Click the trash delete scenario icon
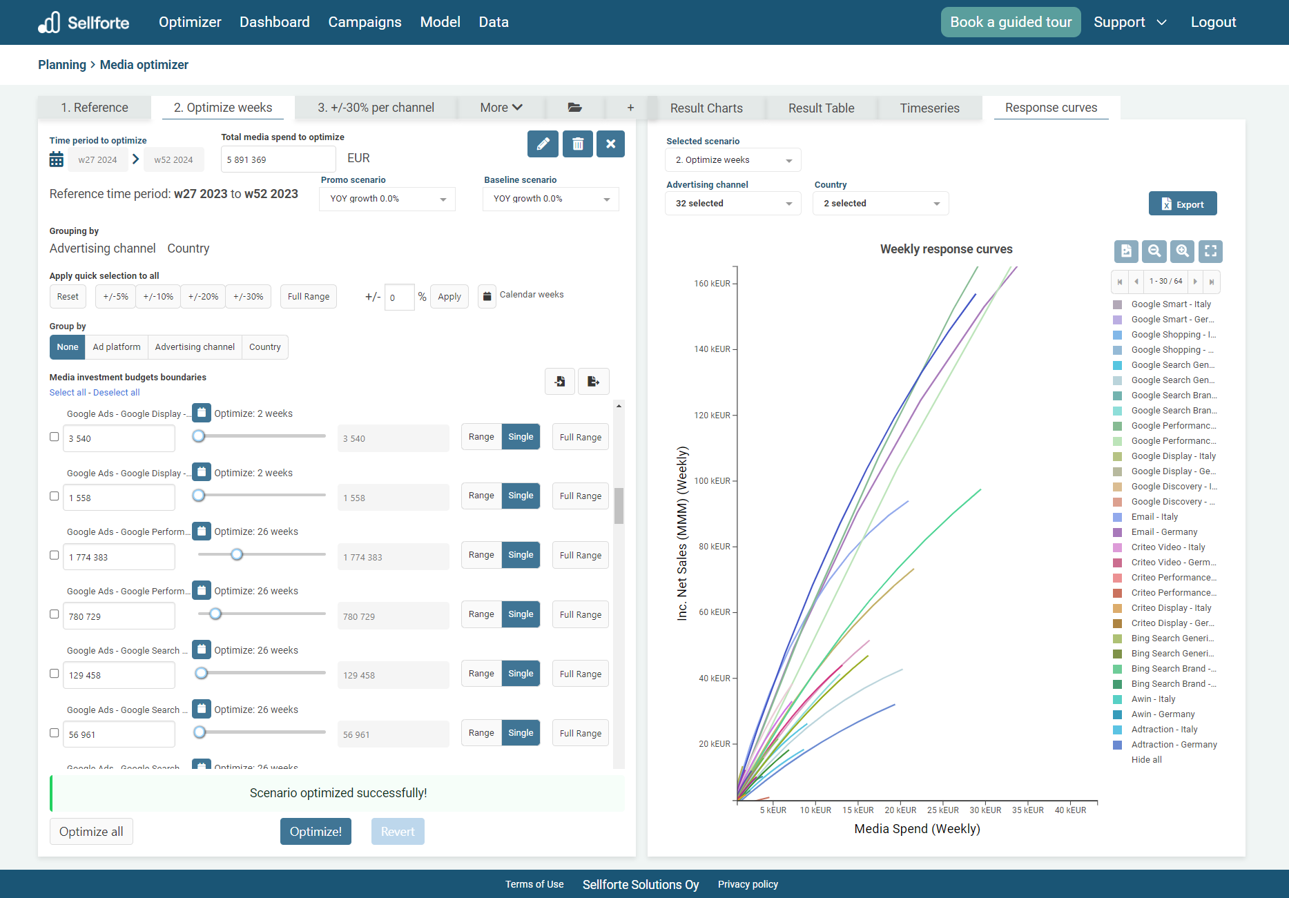Screen dimensions: 1289x898 [x=577, y=144]
